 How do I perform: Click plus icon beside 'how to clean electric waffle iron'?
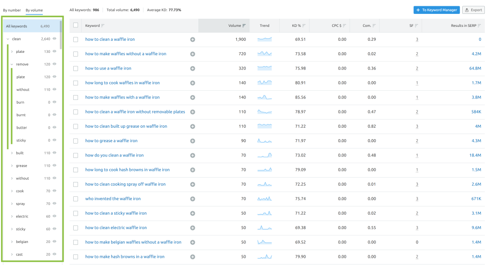pos(193,228)
